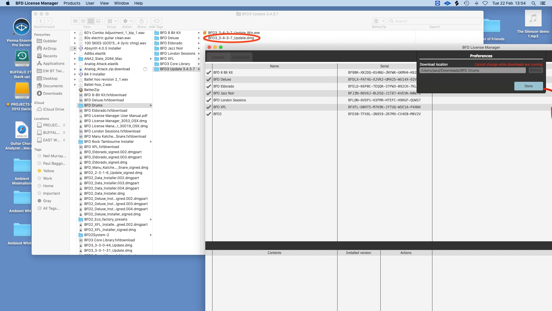Select BFD3 Update 3.4.3.7 folder
The height and width of the screenshot is (311, 552).
(177, 69)
